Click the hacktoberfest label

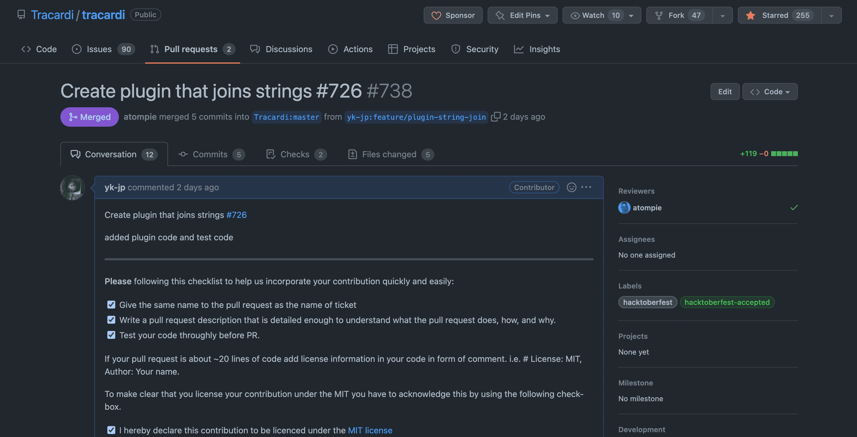(x=647, y=302)
